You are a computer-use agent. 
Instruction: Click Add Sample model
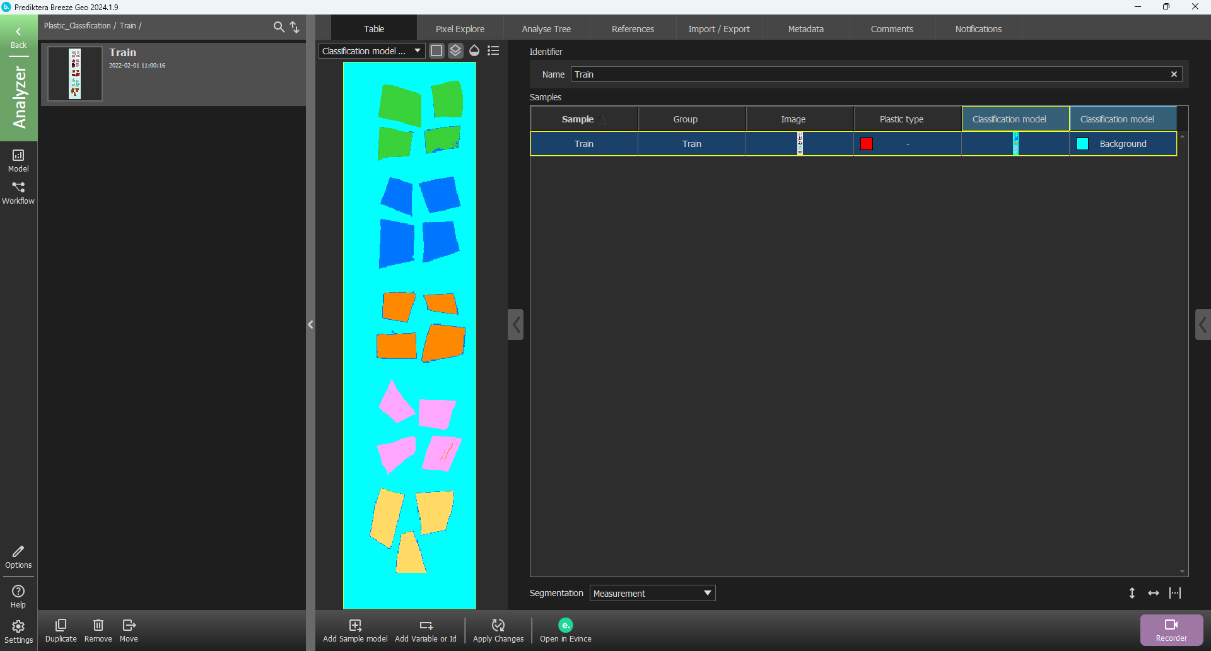(x=355, y=630)
